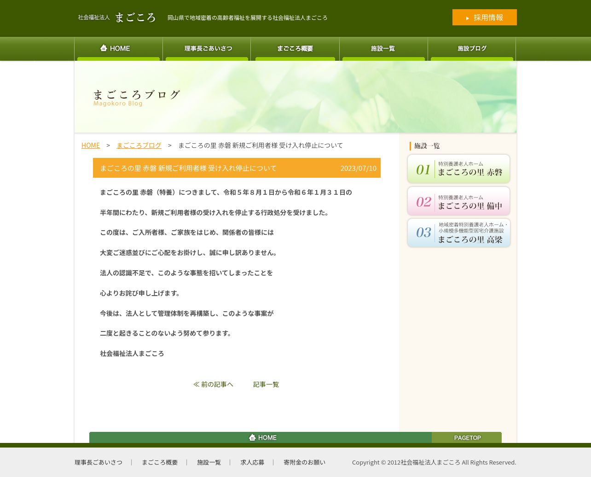Click the まごころブログ breadcrumb link
591x477 pixels.
(139, 145)
